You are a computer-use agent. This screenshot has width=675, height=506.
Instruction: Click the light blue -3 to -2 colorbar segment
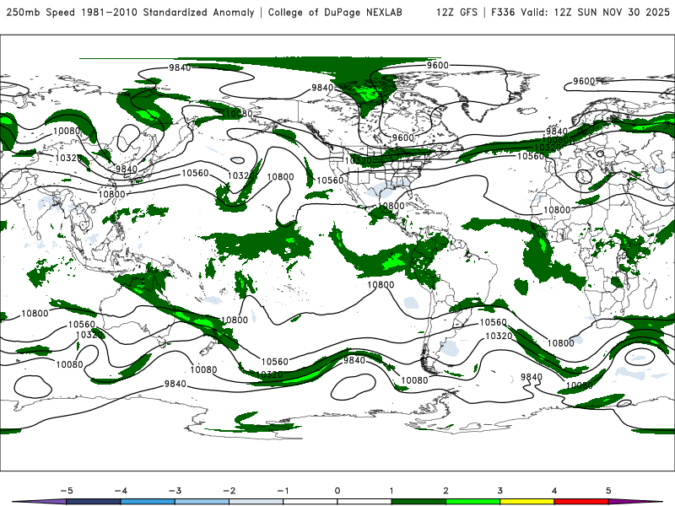point(202,502)
